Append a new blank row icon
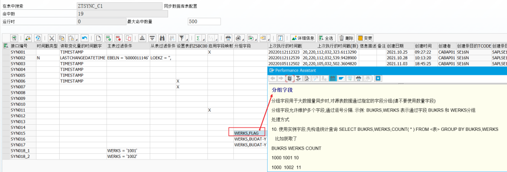Viewport: 507px width, 172px height. click(98, 38)
